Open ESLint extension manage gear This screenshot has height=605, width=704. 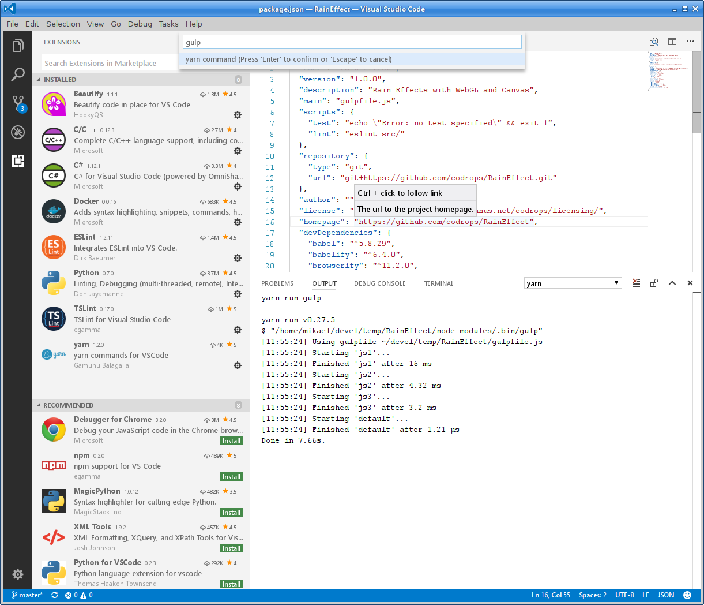(x=237, y=258)
